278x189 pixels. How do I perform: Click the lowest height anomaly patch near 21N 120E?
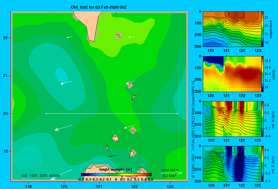(x=61, y=75)
